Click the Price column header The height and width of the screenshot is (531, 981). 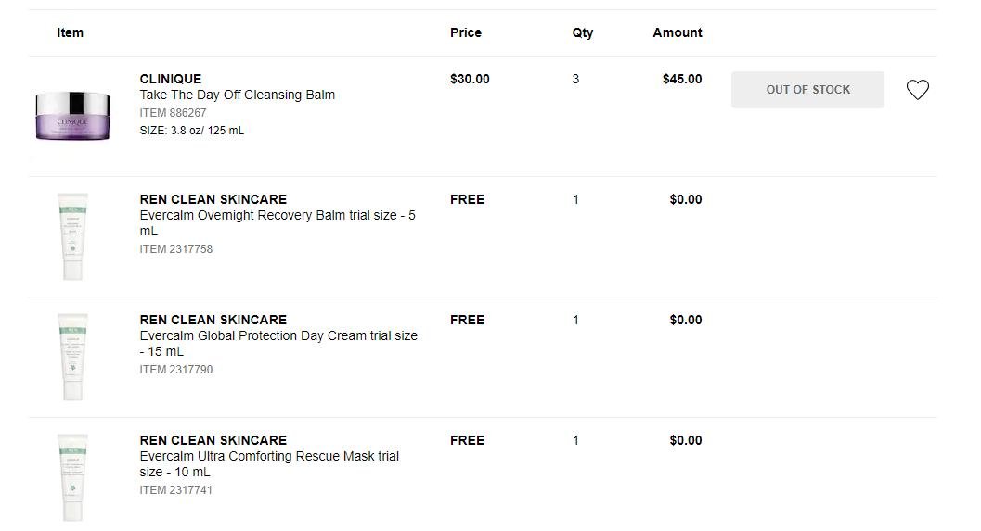[x=466, y=32]
